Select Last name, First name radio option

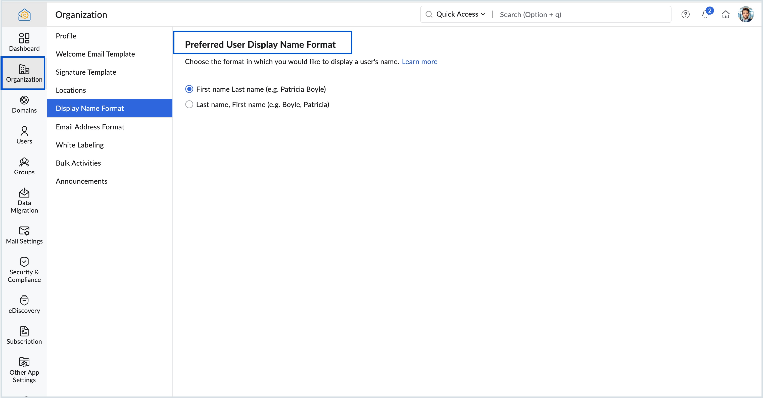189,105
